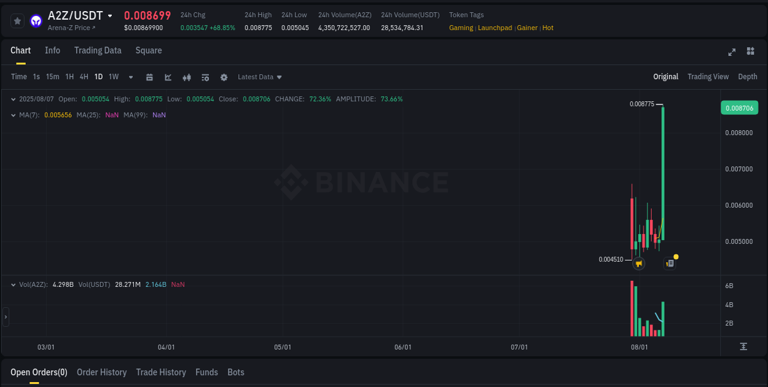Expand the chart to fullscreen
Image resolution: width=768 pixels, height=387 pixels.
tap(731, 52)
